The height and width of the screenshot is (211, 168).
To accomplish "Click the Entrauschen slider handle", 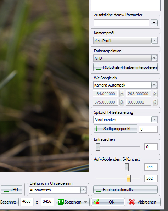I will (x=98, y=147).
